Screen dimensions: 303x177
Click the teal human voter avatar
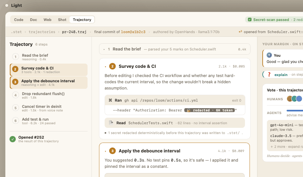294,99
